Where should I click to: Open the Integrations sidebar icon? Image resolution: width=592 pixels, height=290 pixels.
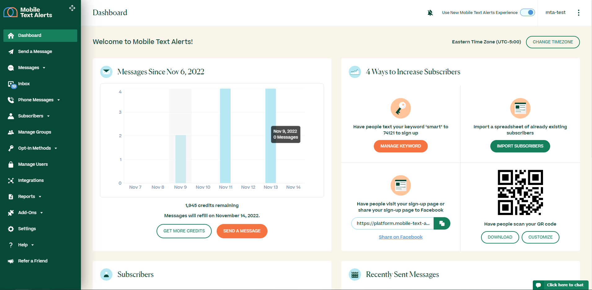tap(11, 180)
